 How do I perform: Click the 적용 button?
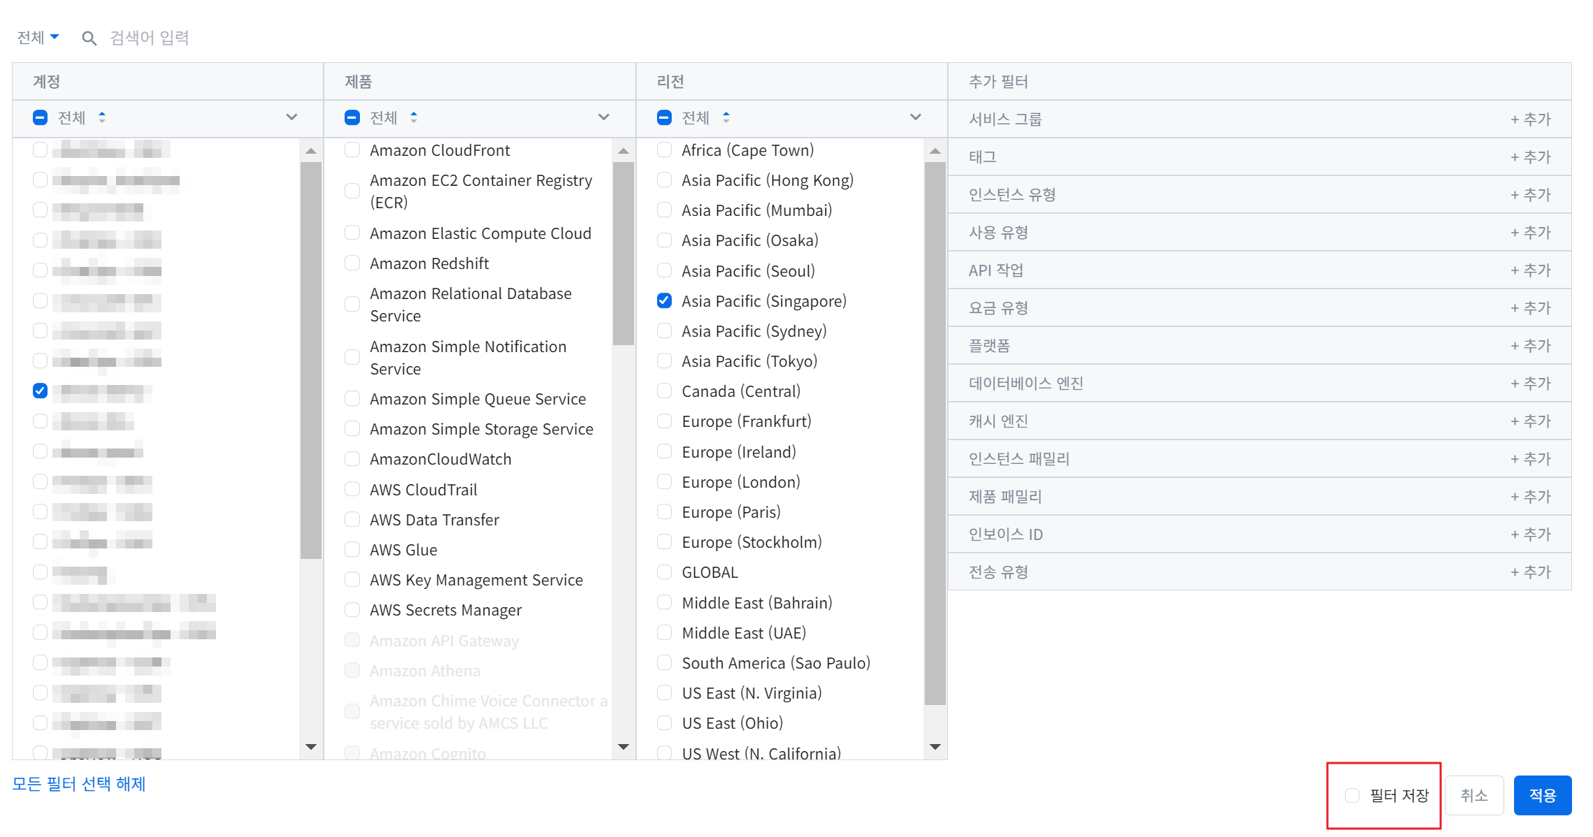click(x=1542, y=795)
